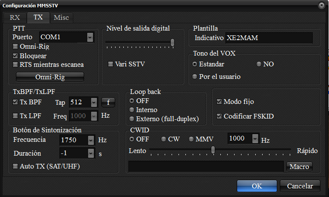Choose Por el usuario VOX tone

pyautogui.click(x=195, y=77)
